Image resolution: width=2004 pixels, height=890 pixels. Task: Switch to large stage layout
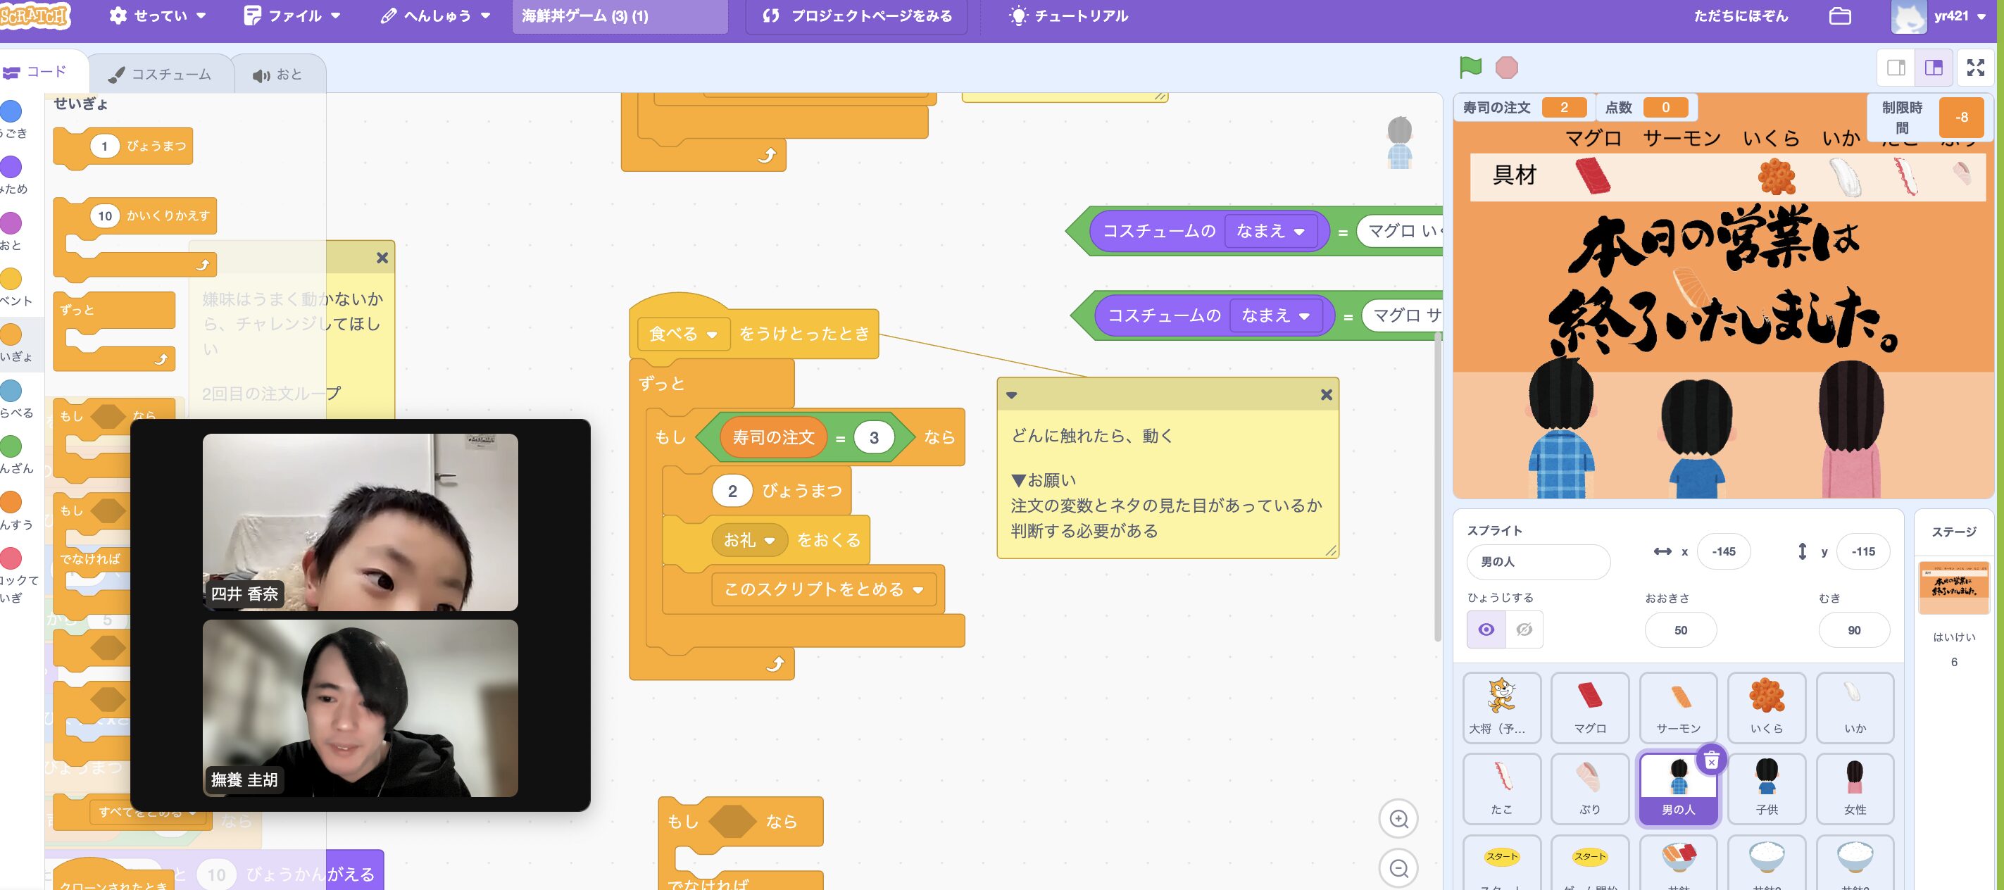(1933, 68)
